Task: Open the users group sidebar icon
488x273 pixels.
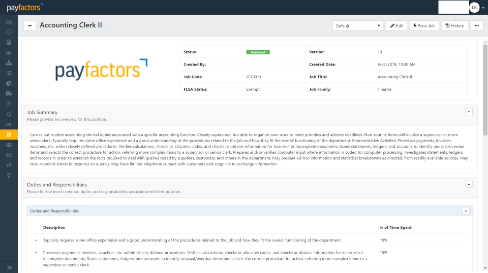Action: (x=9, y=145)
